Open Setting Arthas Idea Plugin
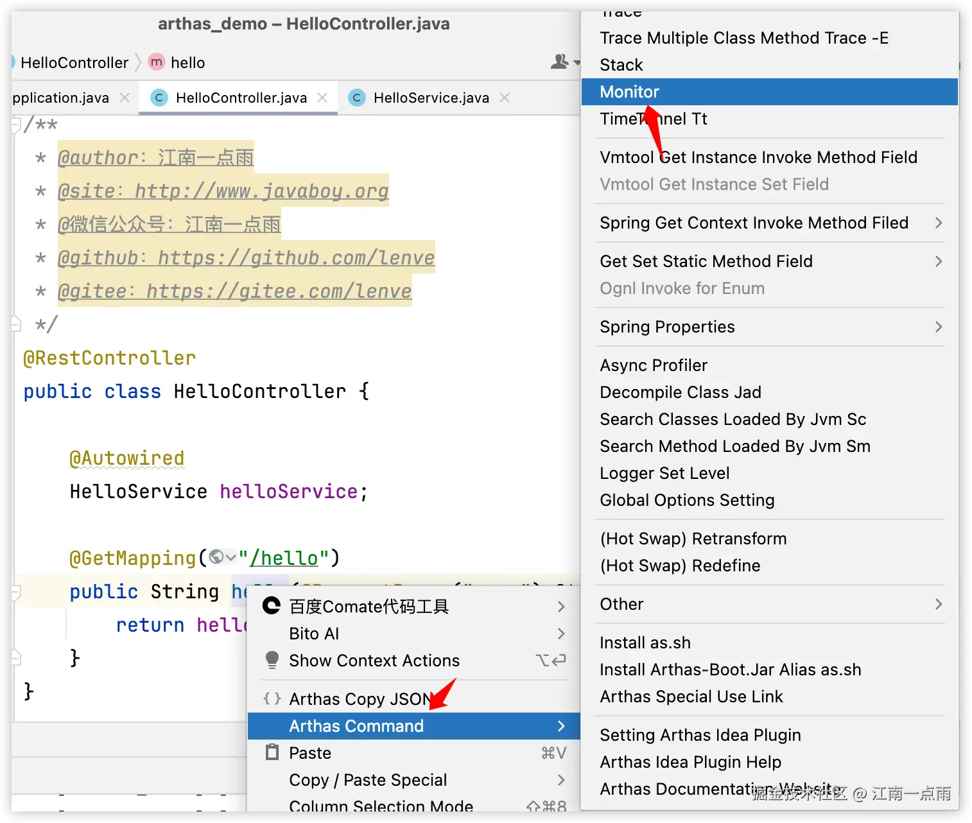 770,735
